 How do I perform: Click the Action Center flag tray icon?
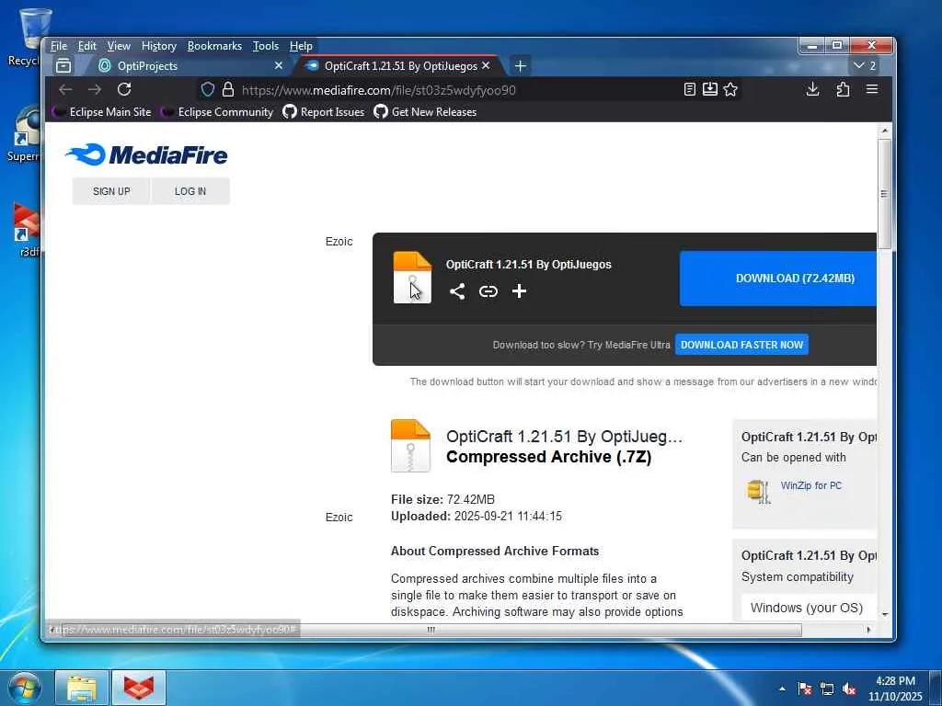point(805,689)
